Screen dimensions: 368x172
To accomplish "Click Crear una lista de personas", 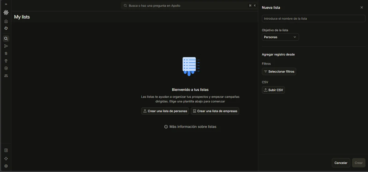I will (165, 111).
